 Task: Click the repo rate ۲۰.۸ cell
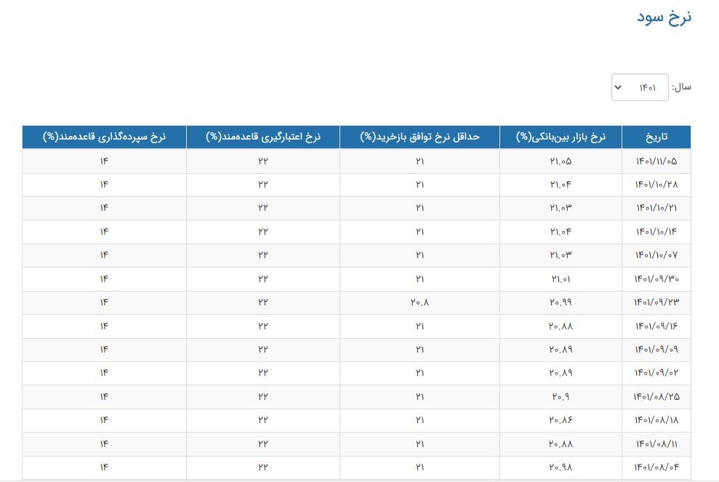[x=419, y=302]
